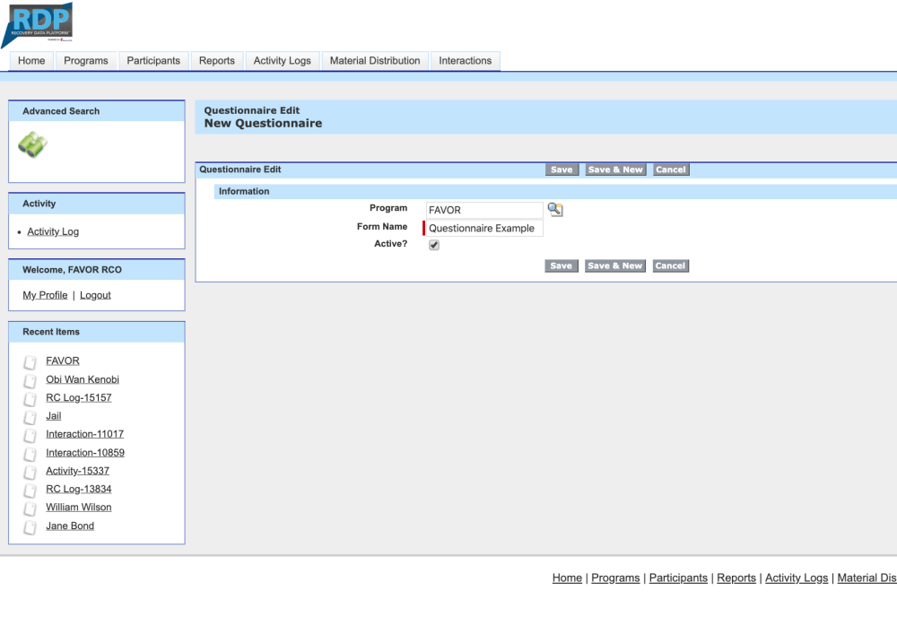Viewport: 897px width, 643px height.
Task: Switch to the Participants tab
Action: point(153,61)
